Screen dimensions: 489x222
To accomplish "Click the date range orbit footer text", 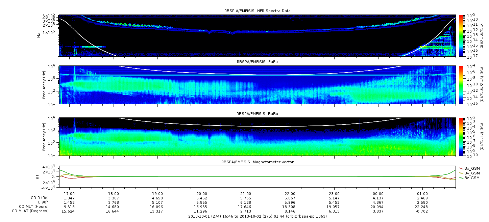I will click(257, 216).
